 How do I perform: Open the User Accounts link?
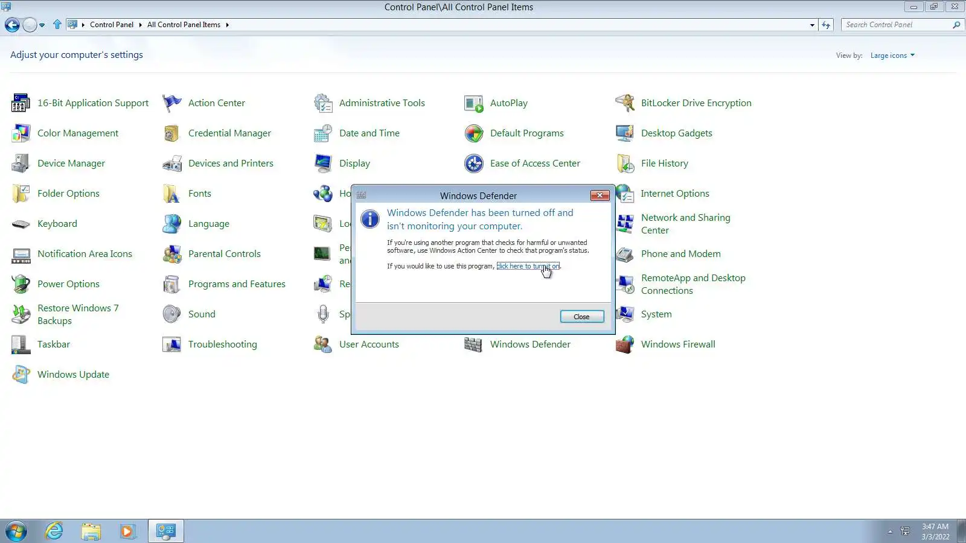[x=369, y=345]
